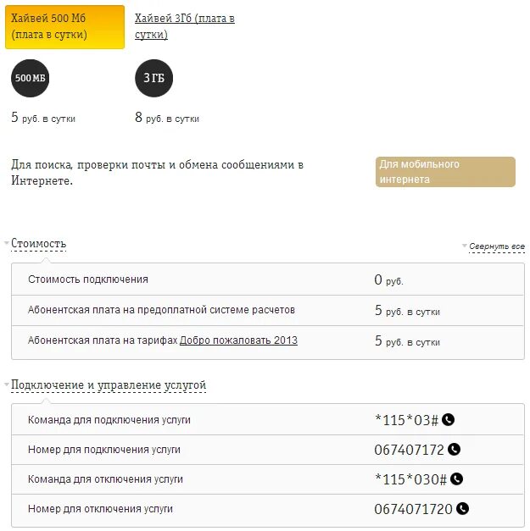Click the Для мобильного интернета tag

pos(445,172)
